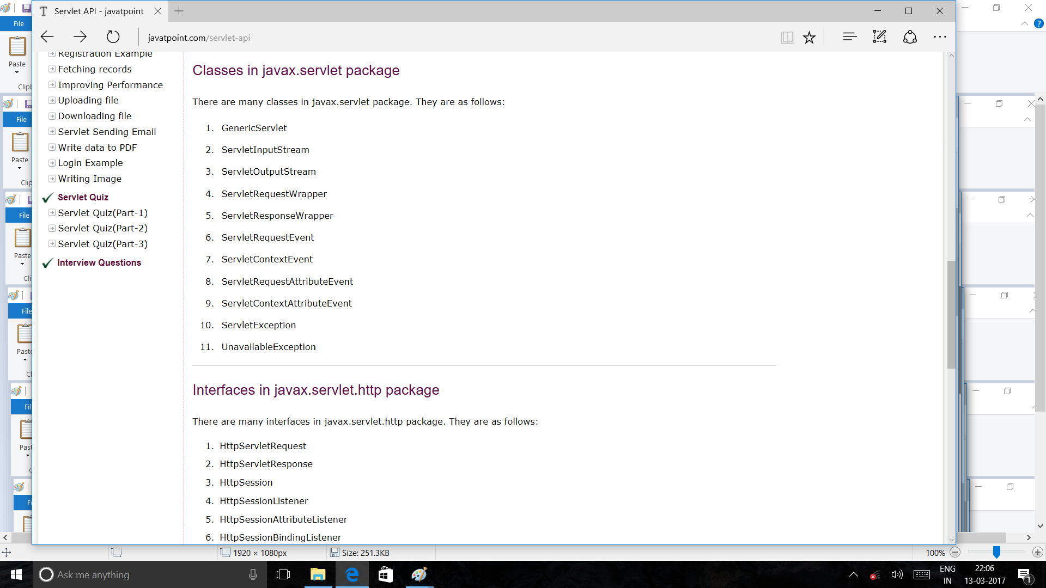Click the Refresh page icon
The image size is (1046, 588).
coord(113,37)
